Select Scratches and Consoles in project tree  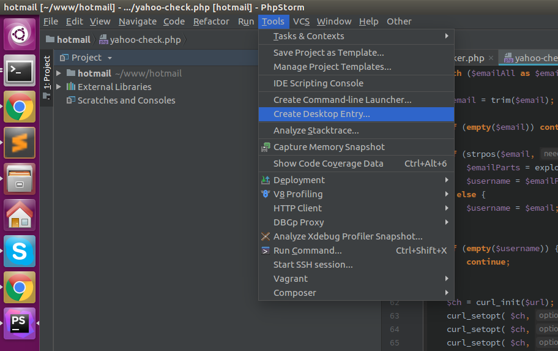click(x=126, y=100)
